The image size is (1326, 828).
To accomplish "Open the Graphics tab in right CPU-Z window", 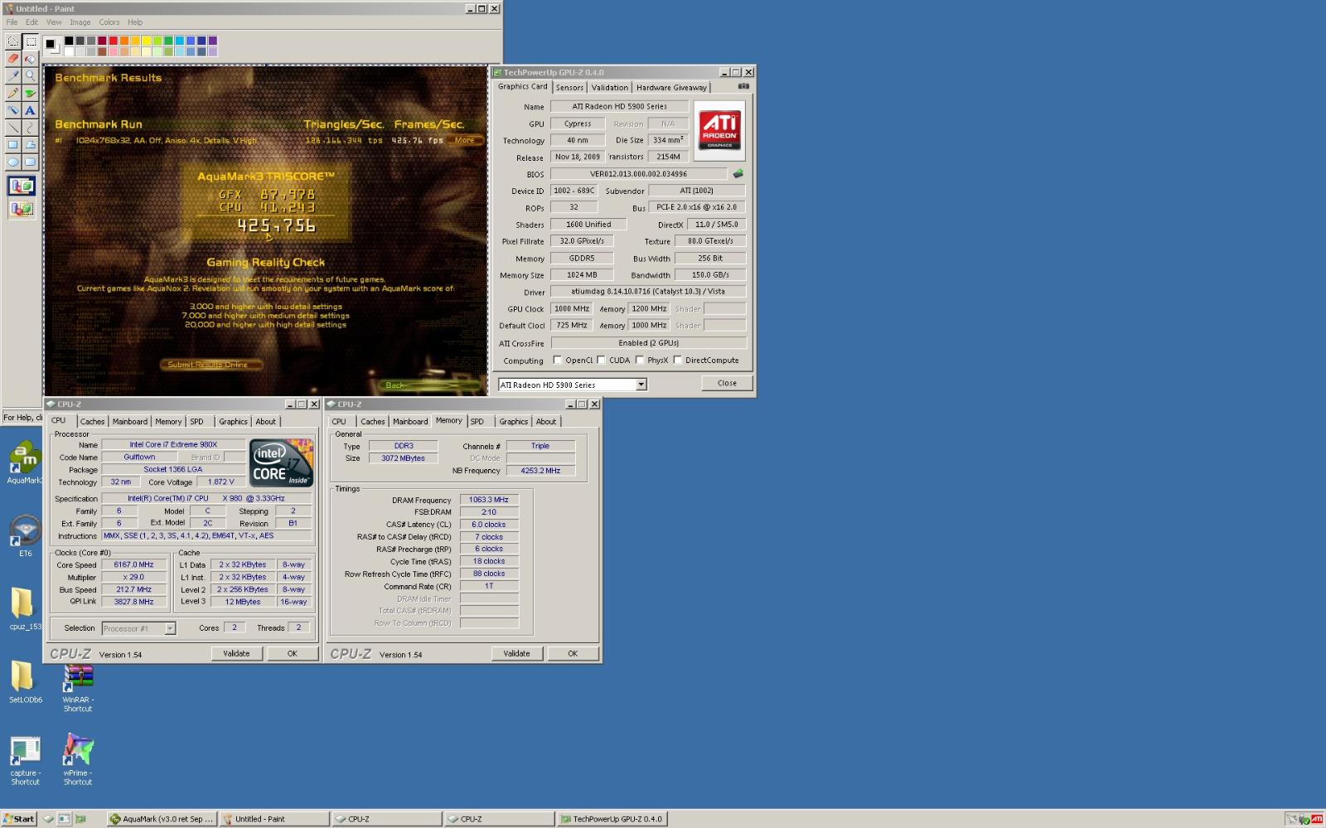I will (x=513, y=422).
